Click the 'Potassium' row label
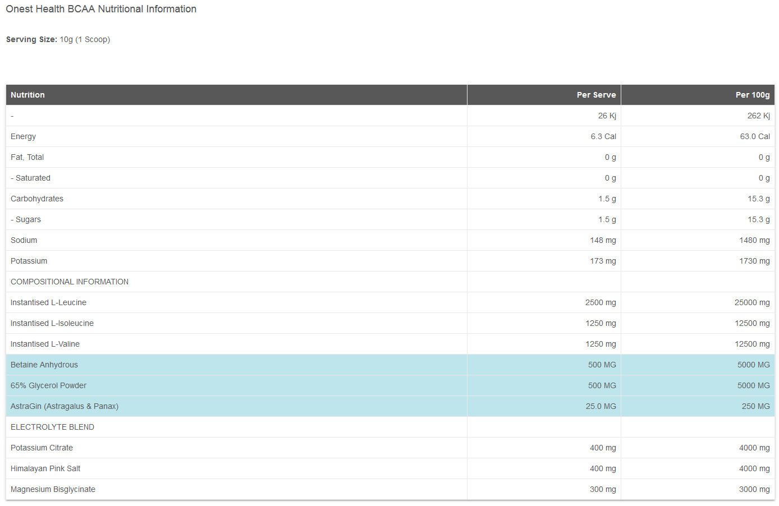Screen dimensions: 779x506 (x=29, y=261)
